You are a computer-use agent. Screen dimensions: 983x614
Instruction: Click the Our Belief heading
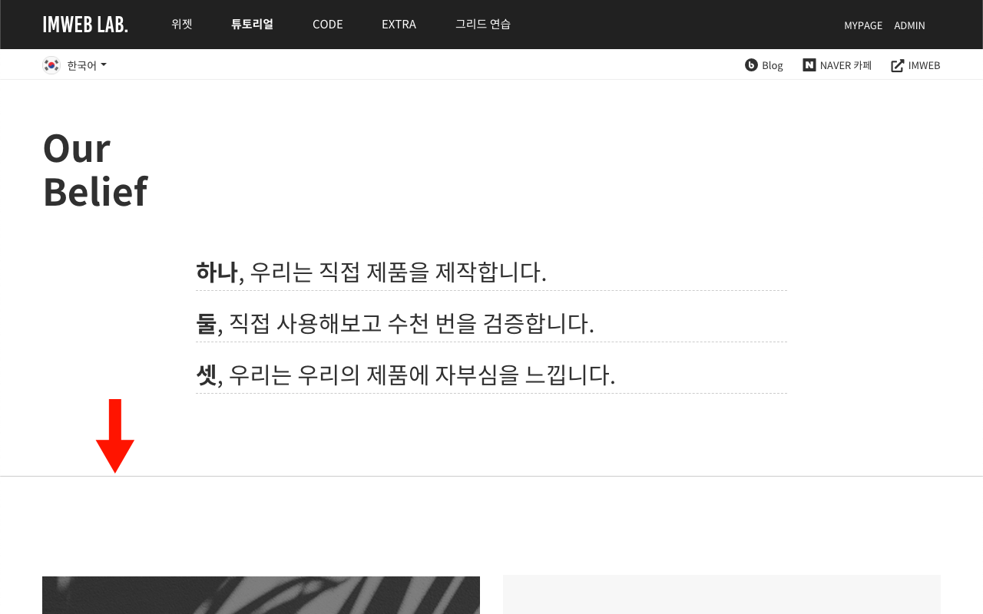(x=95, y=170)
